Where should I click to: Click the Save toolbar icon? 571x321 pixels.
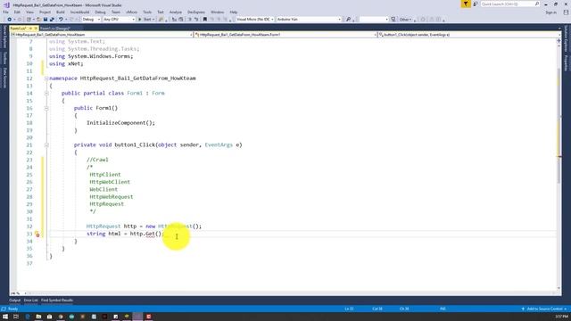click(46, 20)
